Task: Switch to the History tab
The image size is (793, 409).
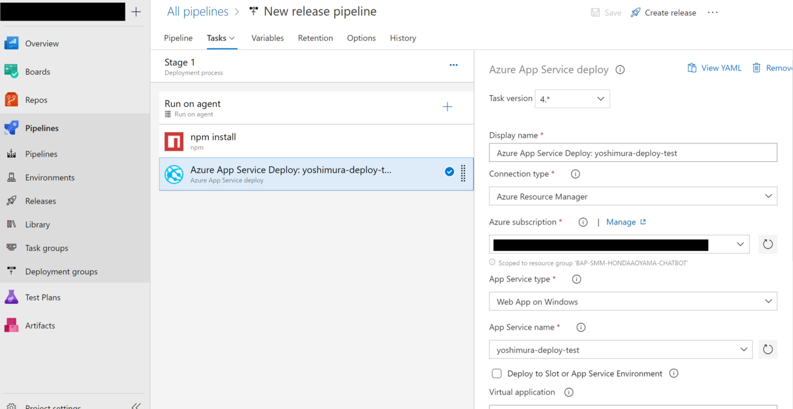Action: coord(403,38)
